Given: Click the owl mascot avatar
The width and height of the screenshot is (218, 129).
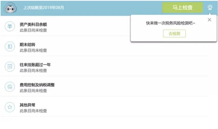Looking at the screenshot, I should click(x=10, y=8).
